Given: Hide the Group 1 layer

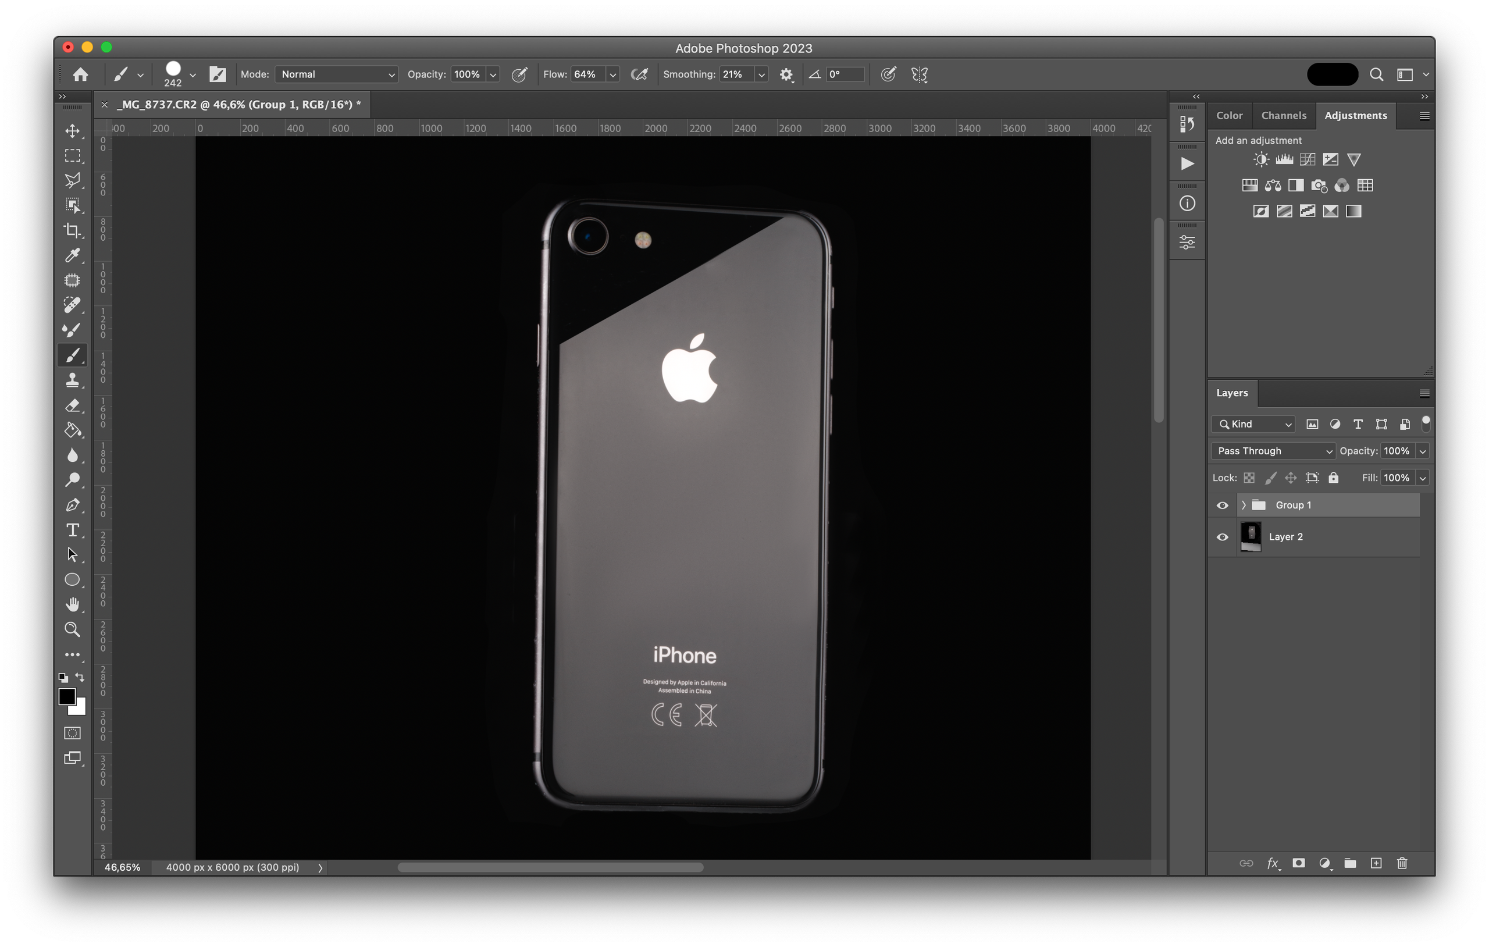Looking at the screenshot, I should (1222, 505).
